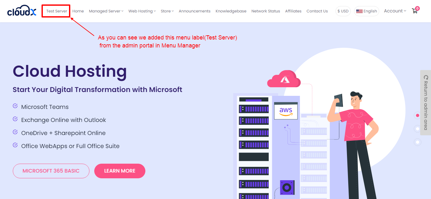Click the AWS logo in illustration
The height and width of the screenshot is (199, 431).
[286, 111]
